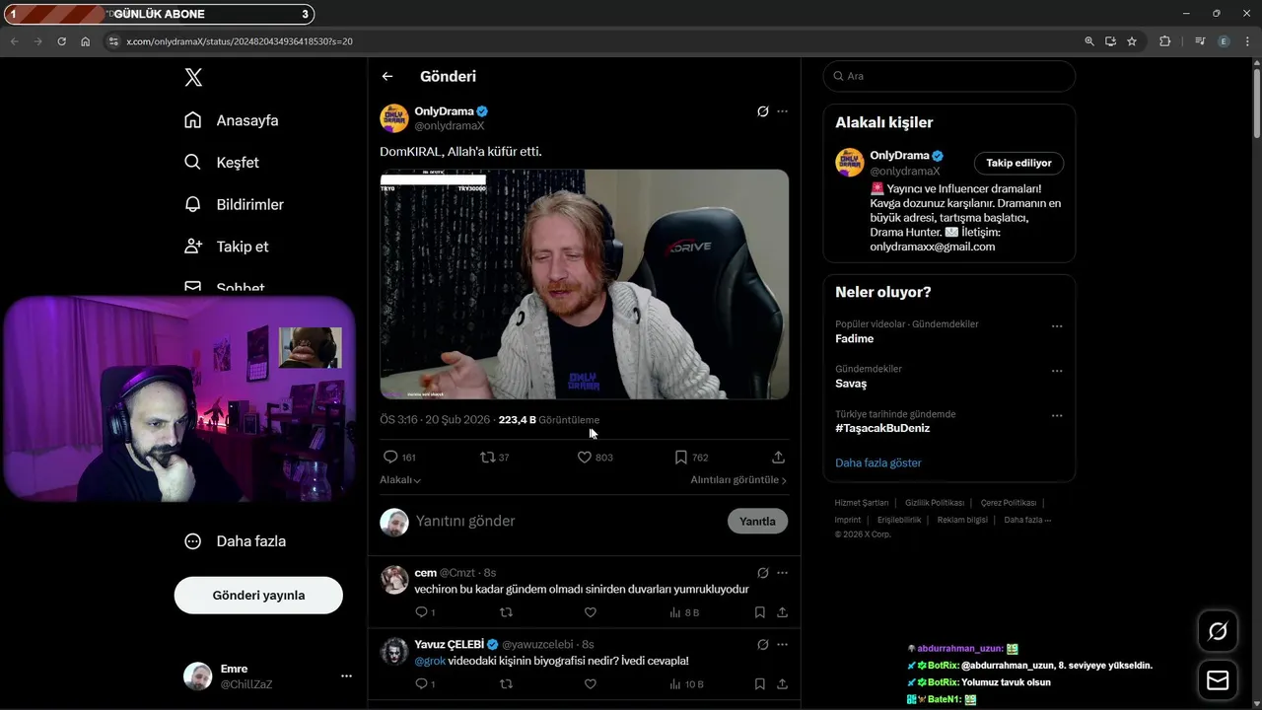This screenshot has width=1262, height=710.
Task: Open Hizmet Şartları footer link
Action: pos(862,503)
